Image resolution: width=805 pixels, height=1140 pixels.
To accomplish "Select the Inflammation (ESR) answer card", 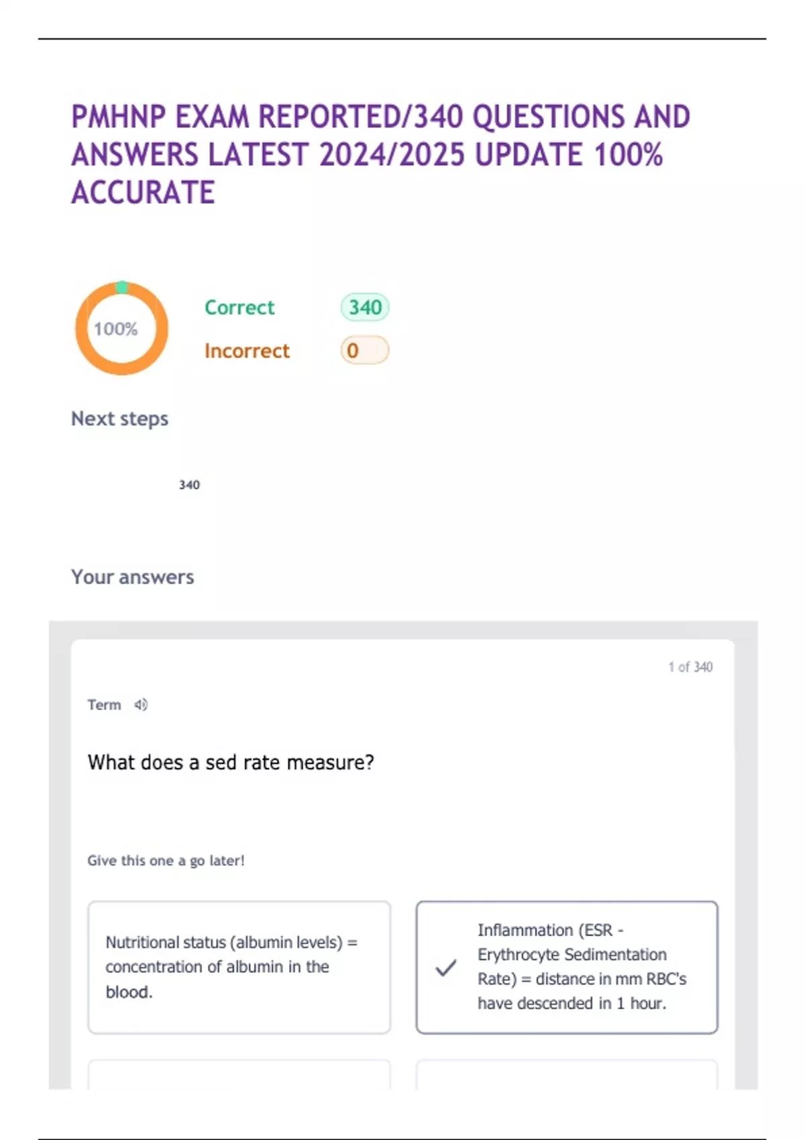I will coord(567,967).
